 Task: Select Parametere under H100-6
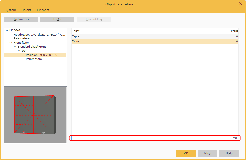coord(22,38)
